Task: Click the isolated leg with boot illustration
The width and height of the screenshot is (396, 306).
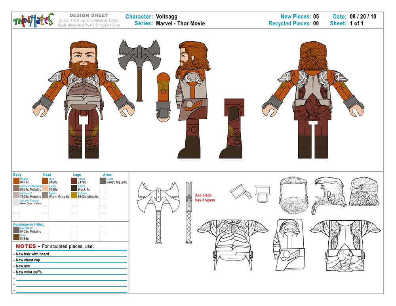Action: point(232,129)
